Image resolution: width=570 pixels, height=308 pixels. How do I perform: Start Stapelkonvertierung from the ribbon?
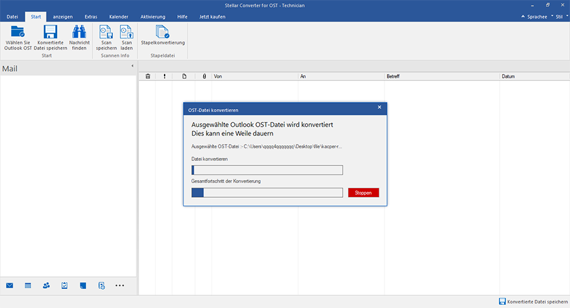click(163, 32)
